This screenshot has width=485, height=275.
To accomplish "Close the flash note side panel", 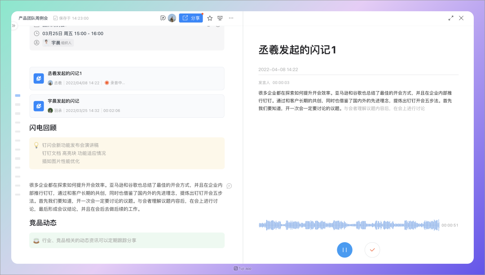I will 461,18.
